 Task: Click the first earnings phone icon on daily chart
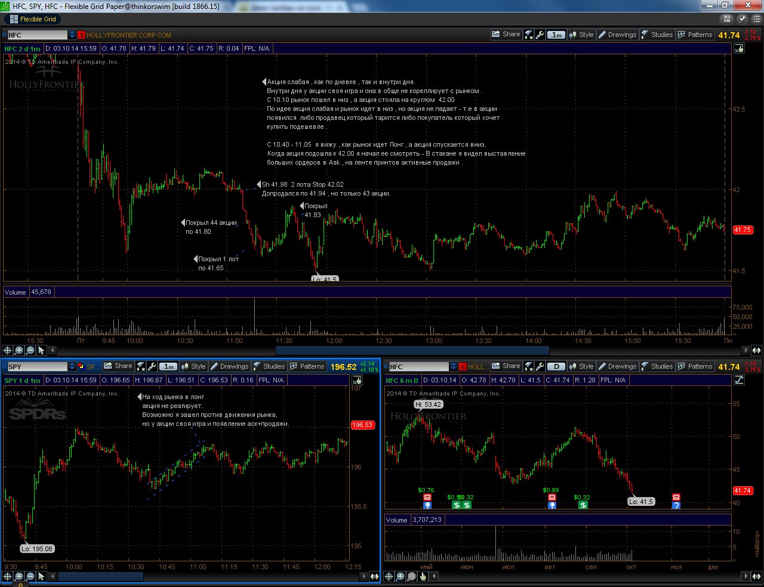[427, 498]
